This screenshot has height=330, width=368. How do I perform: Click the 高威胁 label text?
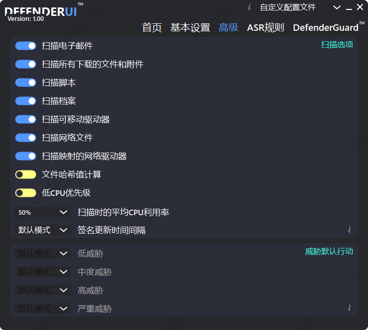90,290
